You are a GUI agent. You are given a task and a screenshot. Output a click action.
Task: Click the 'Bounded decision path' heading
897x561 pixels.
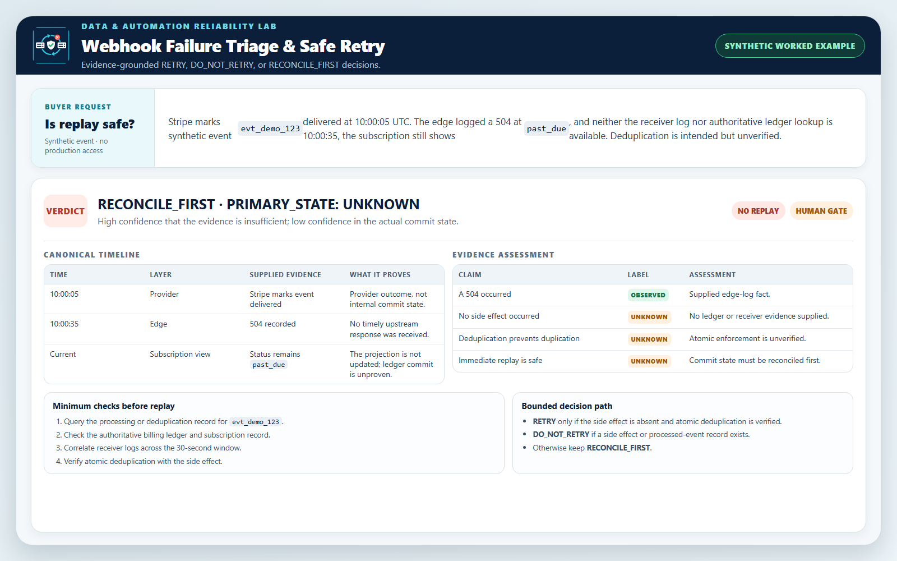click(x=567, y=406)
